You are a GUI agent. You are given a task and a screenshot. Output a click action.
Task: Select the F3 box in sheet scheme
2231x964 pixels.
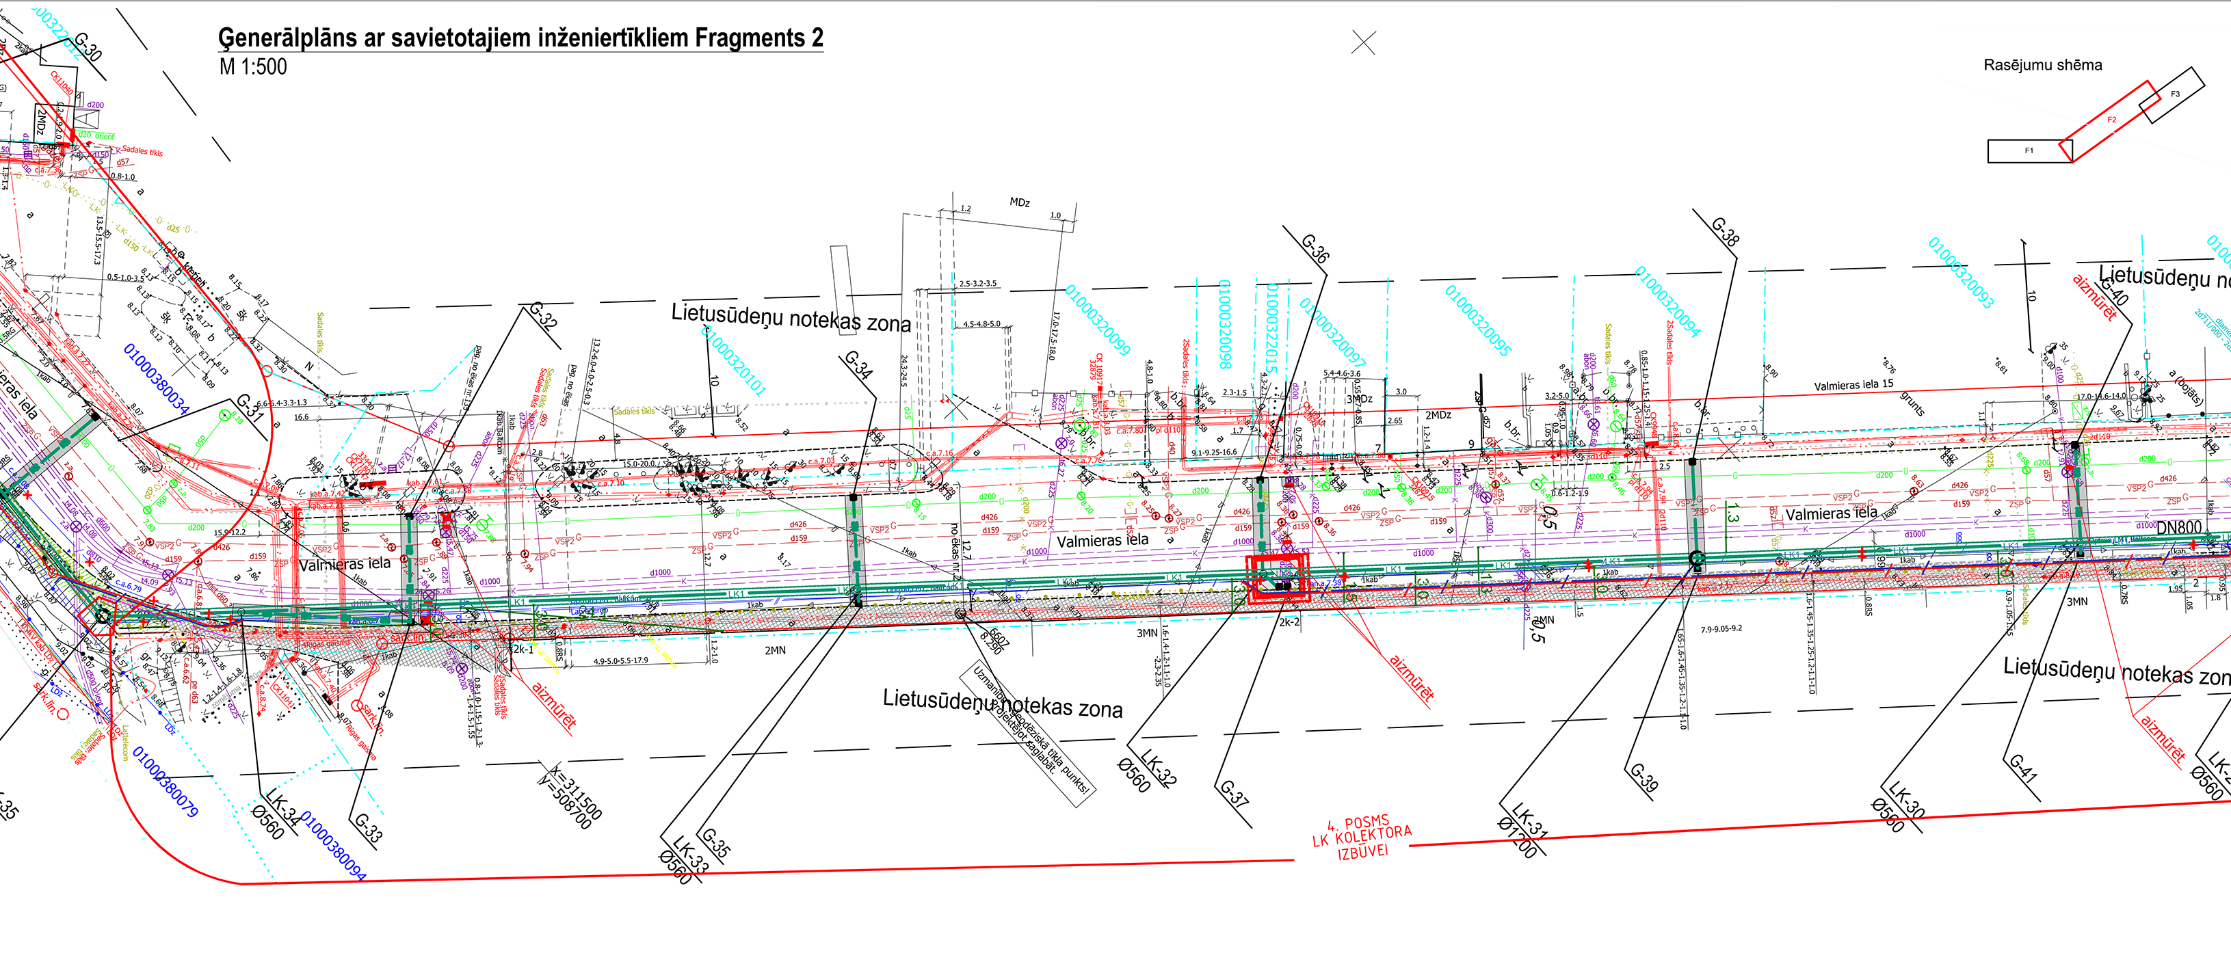pyautogui.click(x=2173, y=94)
